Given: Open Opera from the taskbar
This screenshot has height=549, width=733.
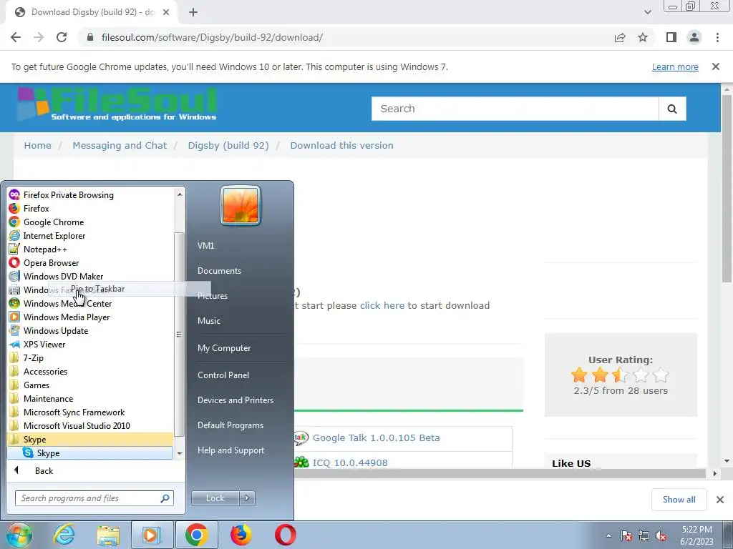Looking at the screenshot, I should (285, 535).
